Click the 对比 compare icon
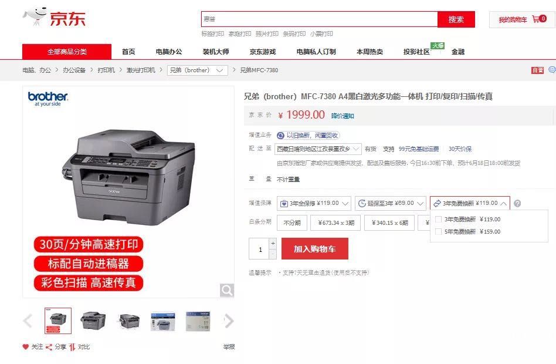The image size is (556, 364). (x=72, y=347)
